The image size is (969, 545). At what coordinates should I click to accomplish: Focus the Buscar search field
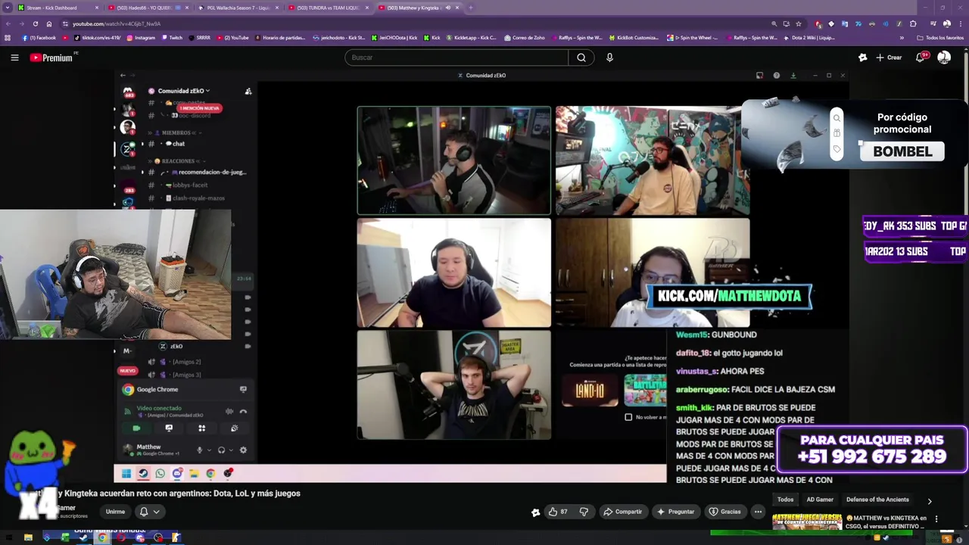coord(456,58)
